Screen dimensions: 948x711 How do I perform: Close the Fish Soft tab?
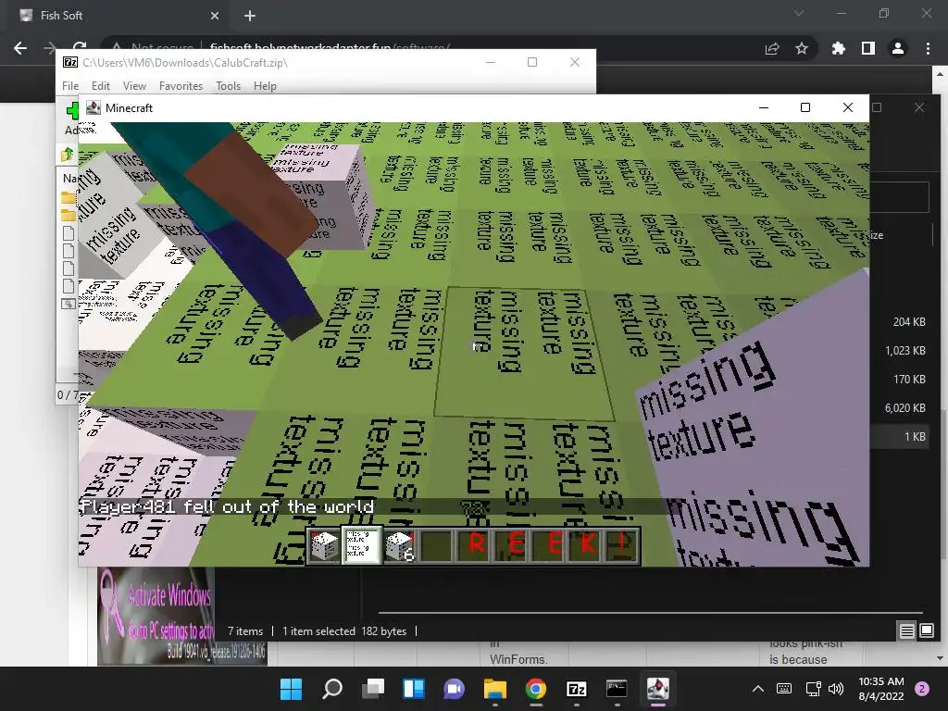[x=215, y=16]
